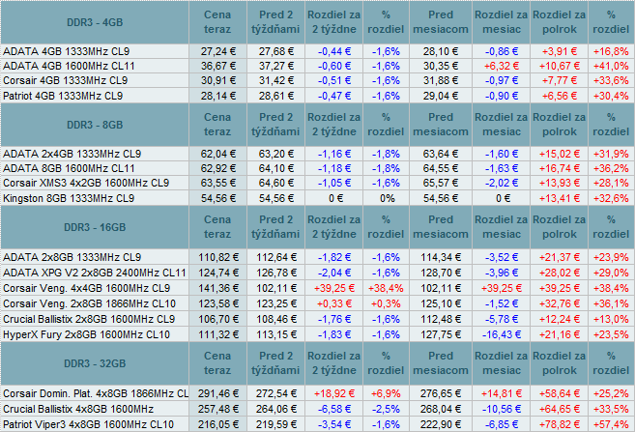
Task: Click the ADATA 8GB 1600MHz CL11 row name
Action: [69, 168]
